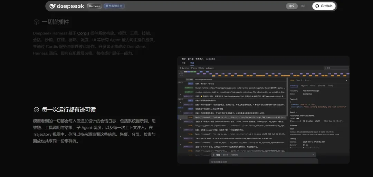Open the Payload tab

[304, 86]
